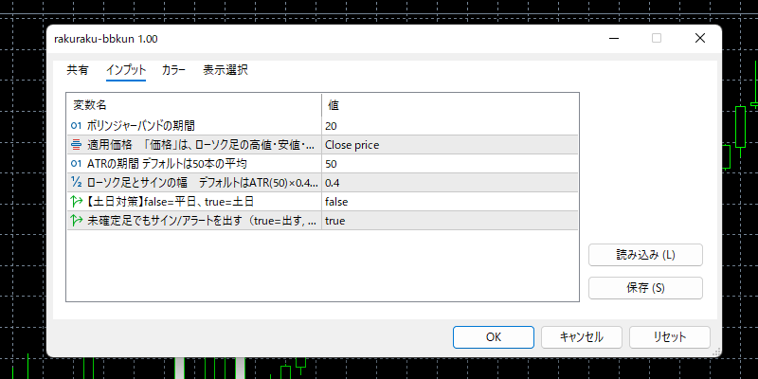Screen dimensions: 758x379
Task: Select the インプット tab
Action: point(126,70)
